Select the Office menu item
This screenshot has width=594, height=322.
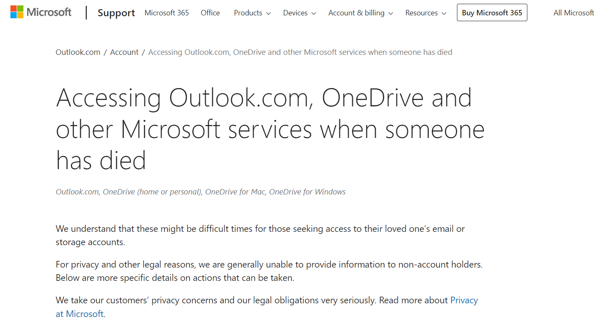210,13
